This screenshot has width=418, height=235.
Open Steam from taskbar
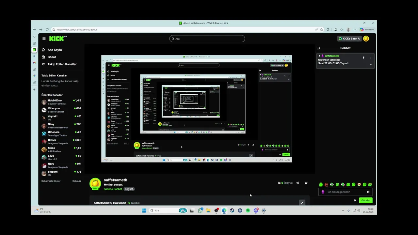coord(232,211)
